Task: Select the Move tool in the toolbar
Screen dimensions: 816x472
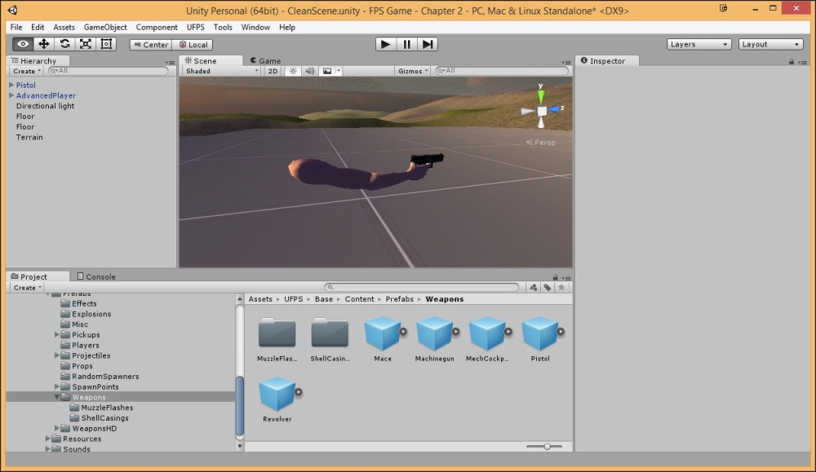Action: [44, 44]
